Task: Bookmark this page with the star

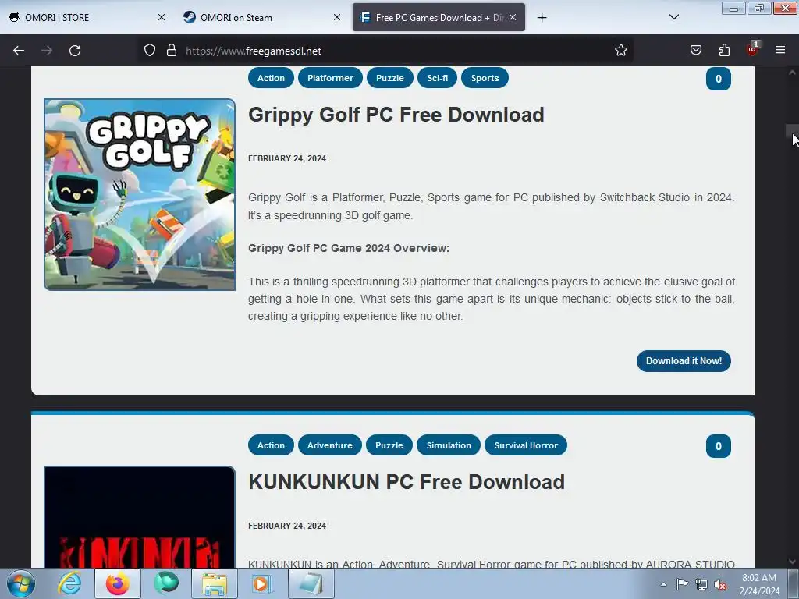Action: click(x=620, y=51)
